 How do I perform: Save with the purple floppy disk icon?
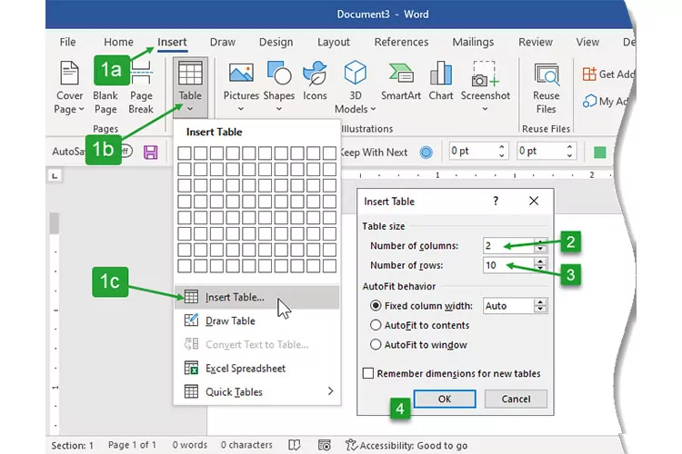point(150,152)
